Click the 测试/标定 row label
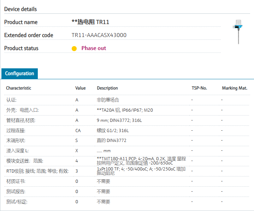 pos(17,202)
